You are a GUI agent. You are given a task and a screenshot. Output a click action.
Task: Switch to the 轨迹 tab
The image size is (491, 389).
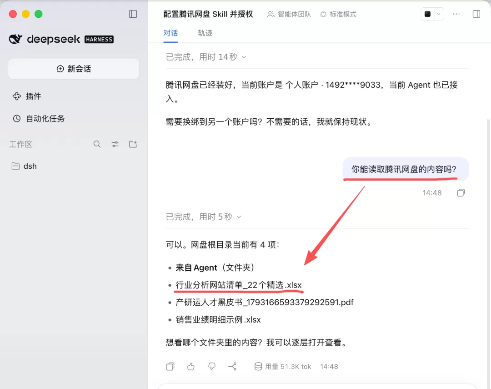coord(205,33)
